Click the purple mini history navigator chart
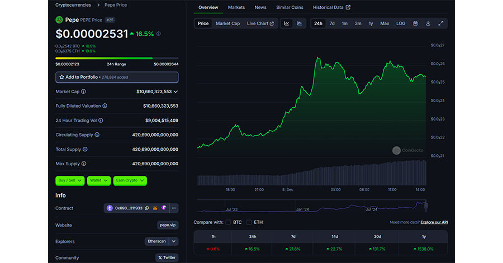 [311, 206]
